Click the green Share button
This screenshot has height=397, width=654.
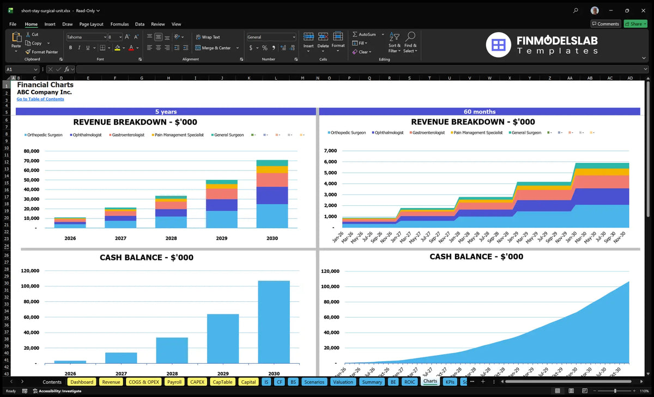point(635,24)
